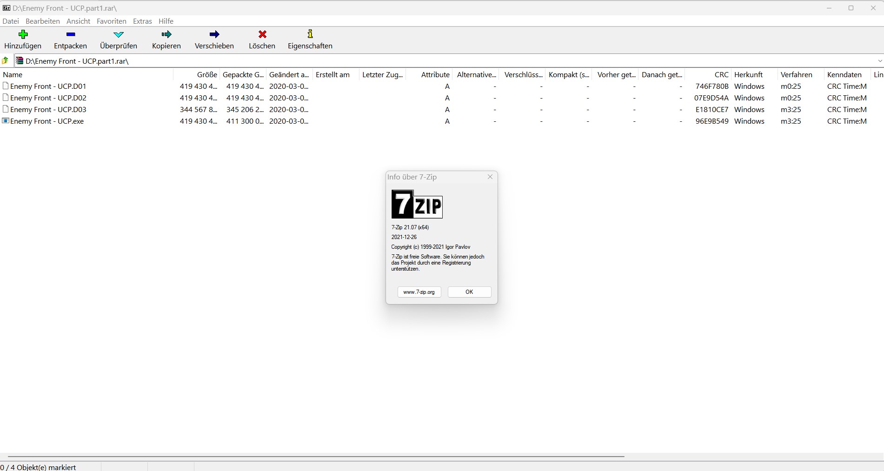Click the www.7-zip.org button
This screenshot has height=471, width=884.
(419, 292)
